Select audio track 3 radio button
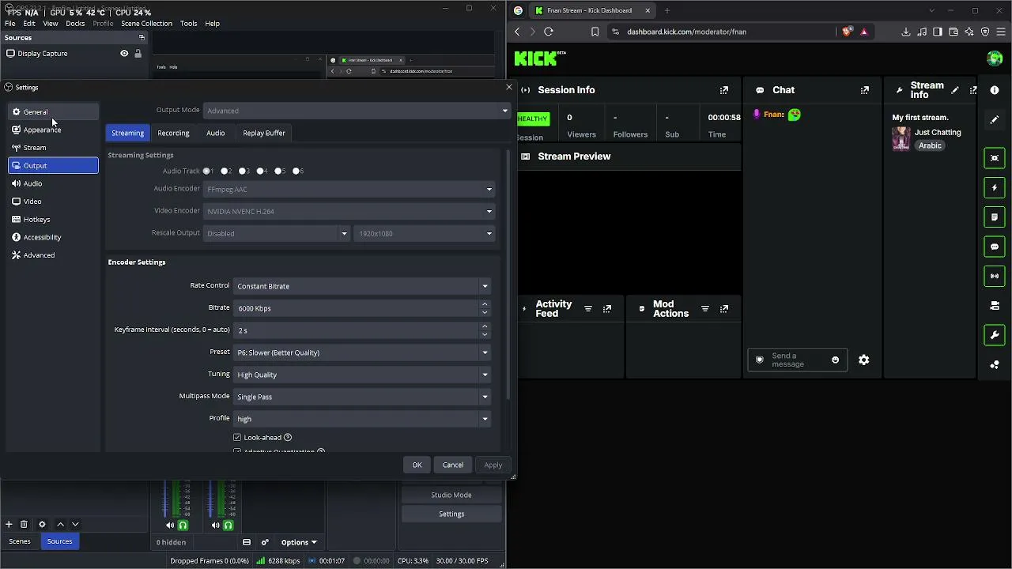Image resolution: width=1012 pixels, height=569 pixels. coord(243,171)
